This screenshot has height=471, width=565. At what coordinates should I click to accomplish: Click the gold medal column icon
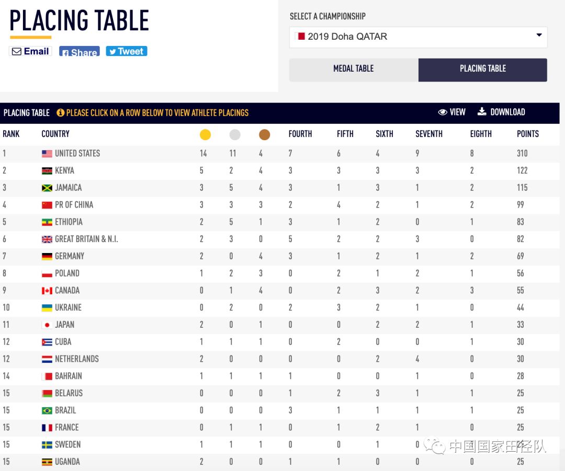pyautogui.click(x=205, y=134)
